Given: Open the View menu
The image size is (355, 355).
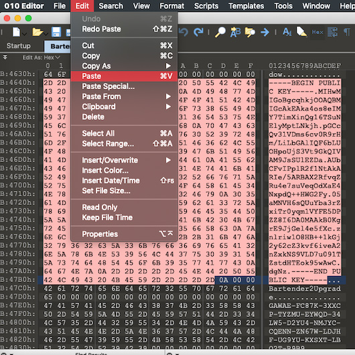Looking at the screenshot, I should (141, 6).
